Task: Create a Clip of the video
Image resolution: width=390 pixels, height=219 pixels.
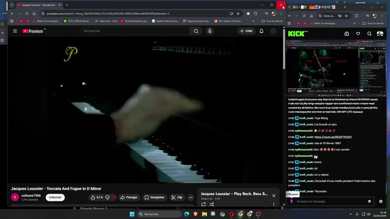Action: click(x=177, y=197)
